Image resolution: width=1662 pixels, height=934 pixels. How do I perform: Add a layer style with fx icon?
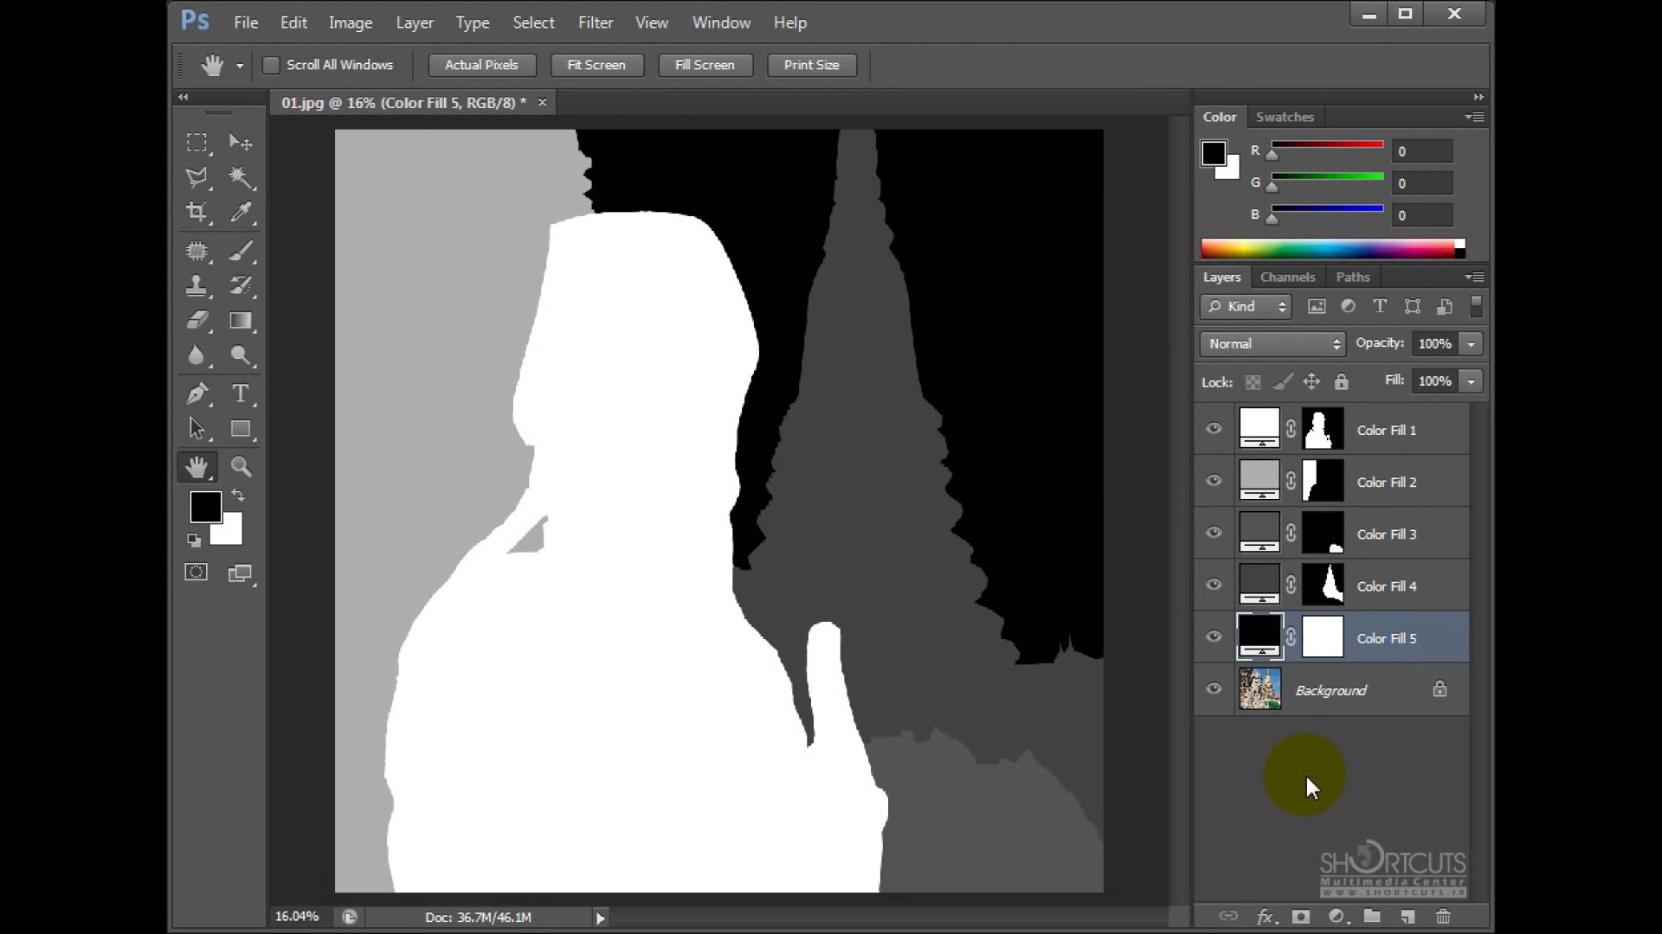coord(1266,917)
